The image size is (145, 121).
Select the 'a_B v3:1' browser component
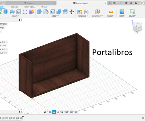point(4,42)
